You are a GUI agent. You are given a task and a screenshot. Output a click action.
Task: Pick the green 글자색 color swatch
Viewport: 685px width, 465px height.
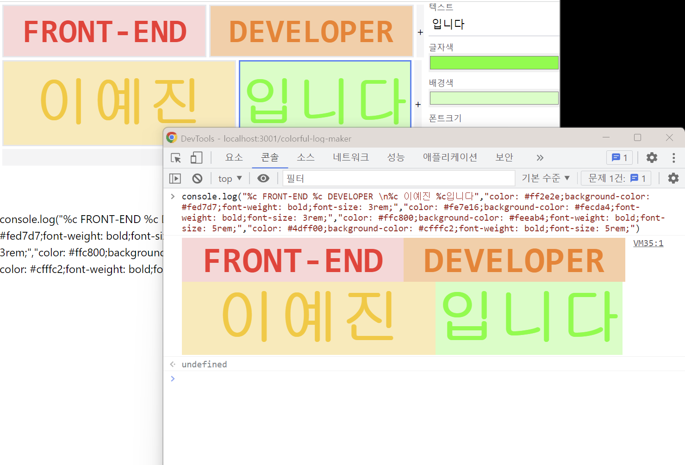tap(493, 62)
